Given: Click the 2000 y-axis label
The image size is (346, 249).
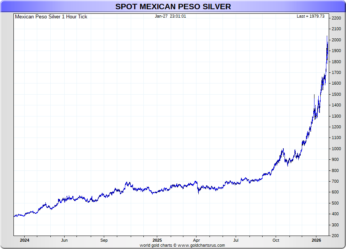Looking at the screenshot, I should coord(336,40).
